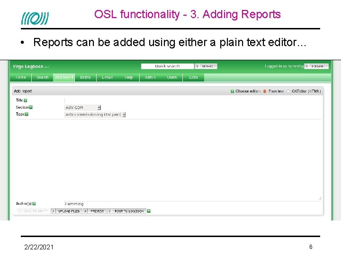Viewport: 341px width, 256px height.
Task: Select the Plain text editor radio button
Action: tap(265, 91)
